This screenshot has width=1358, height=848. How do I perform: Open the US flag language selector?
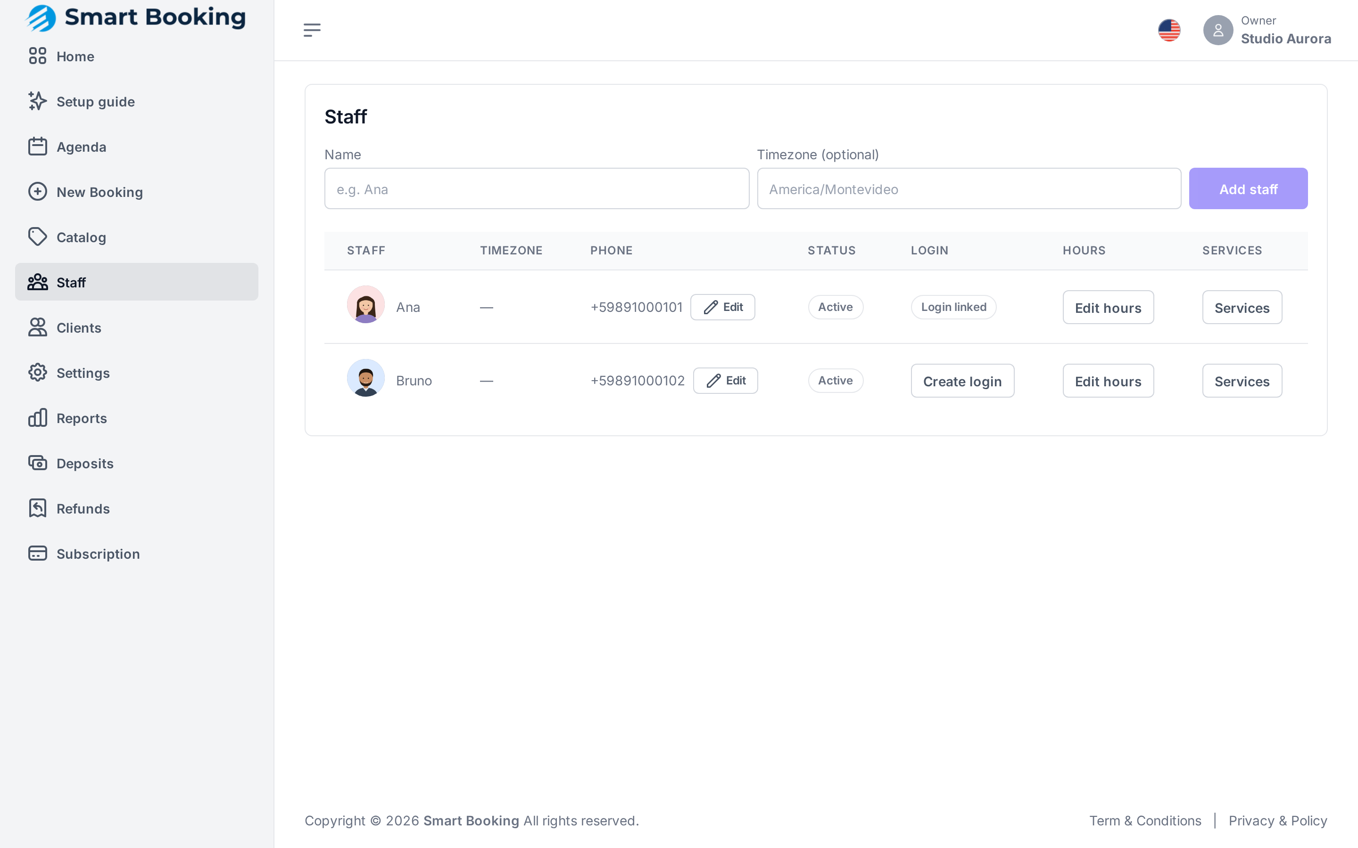point(1169,30)
